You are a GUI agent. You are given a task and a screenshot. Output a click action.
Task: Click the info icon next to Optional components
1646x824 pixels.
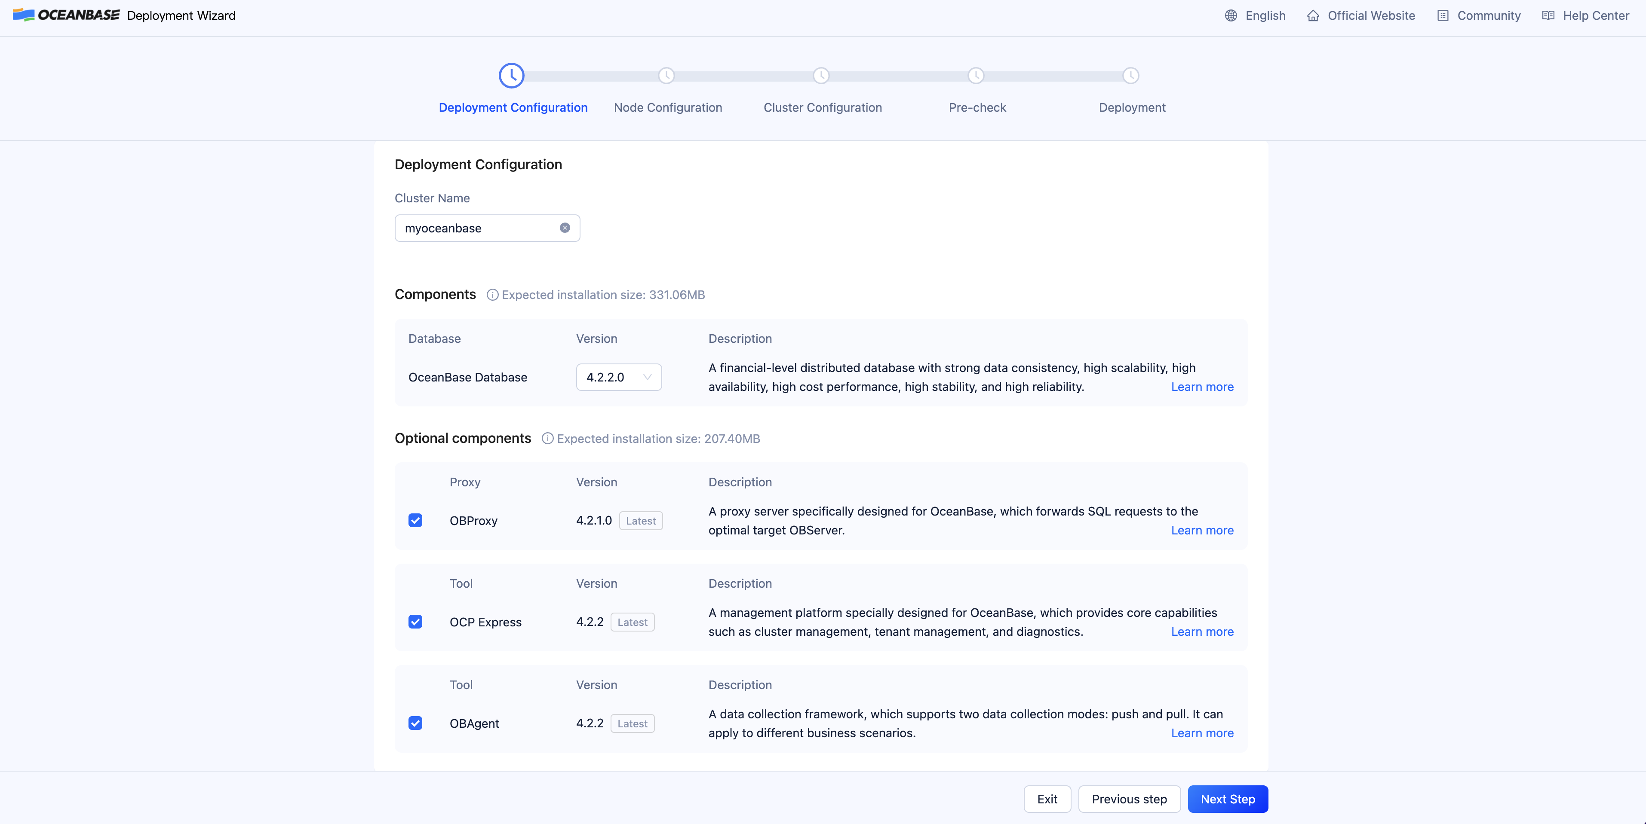[x=548, y=439]
